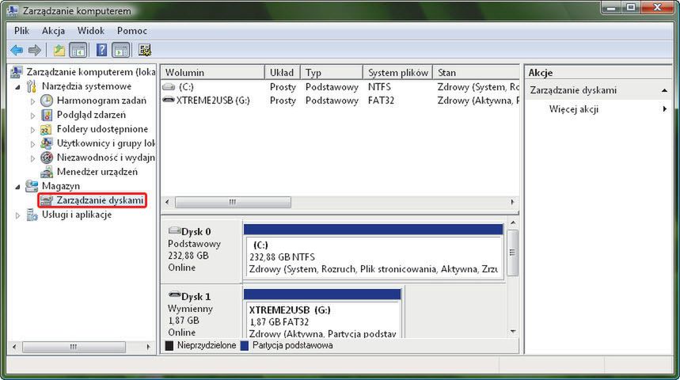Expand the Usługi i aplikacje node
This screenshot has width=680, height=380.
pos(17,215)
